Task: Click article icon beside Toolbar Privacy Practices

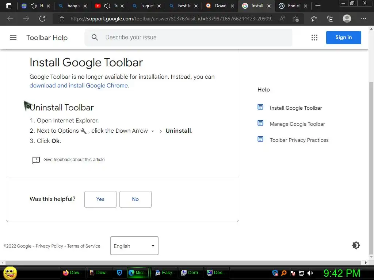Action: tap(260, 139)
